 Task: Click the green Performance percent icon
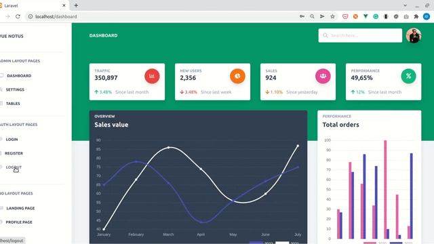pos(408,76)
